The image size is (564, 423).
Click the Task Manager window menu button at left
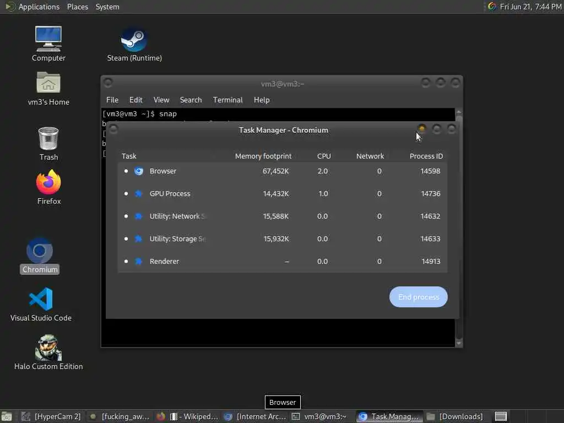click(113, 129)
